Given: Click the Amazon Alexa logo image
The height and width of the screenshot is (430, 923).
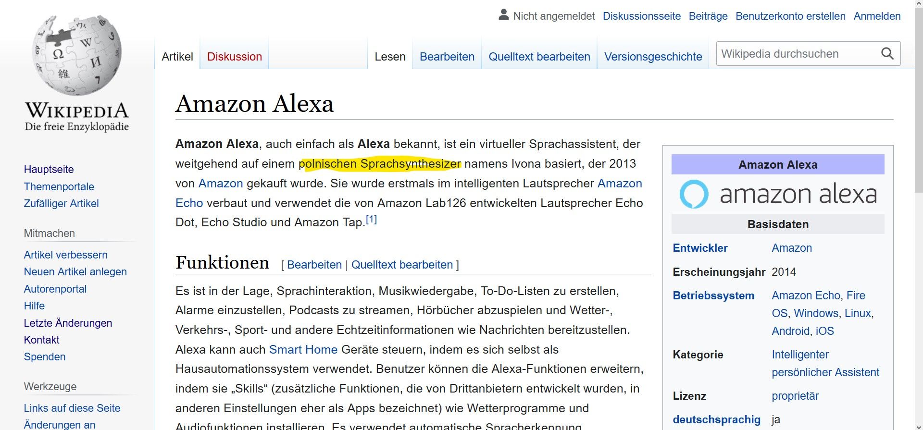Looking at the screenshot, I should click(777, 194).
